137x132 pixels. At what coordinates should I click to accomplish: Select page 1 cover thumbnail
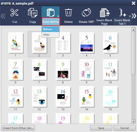16,43
